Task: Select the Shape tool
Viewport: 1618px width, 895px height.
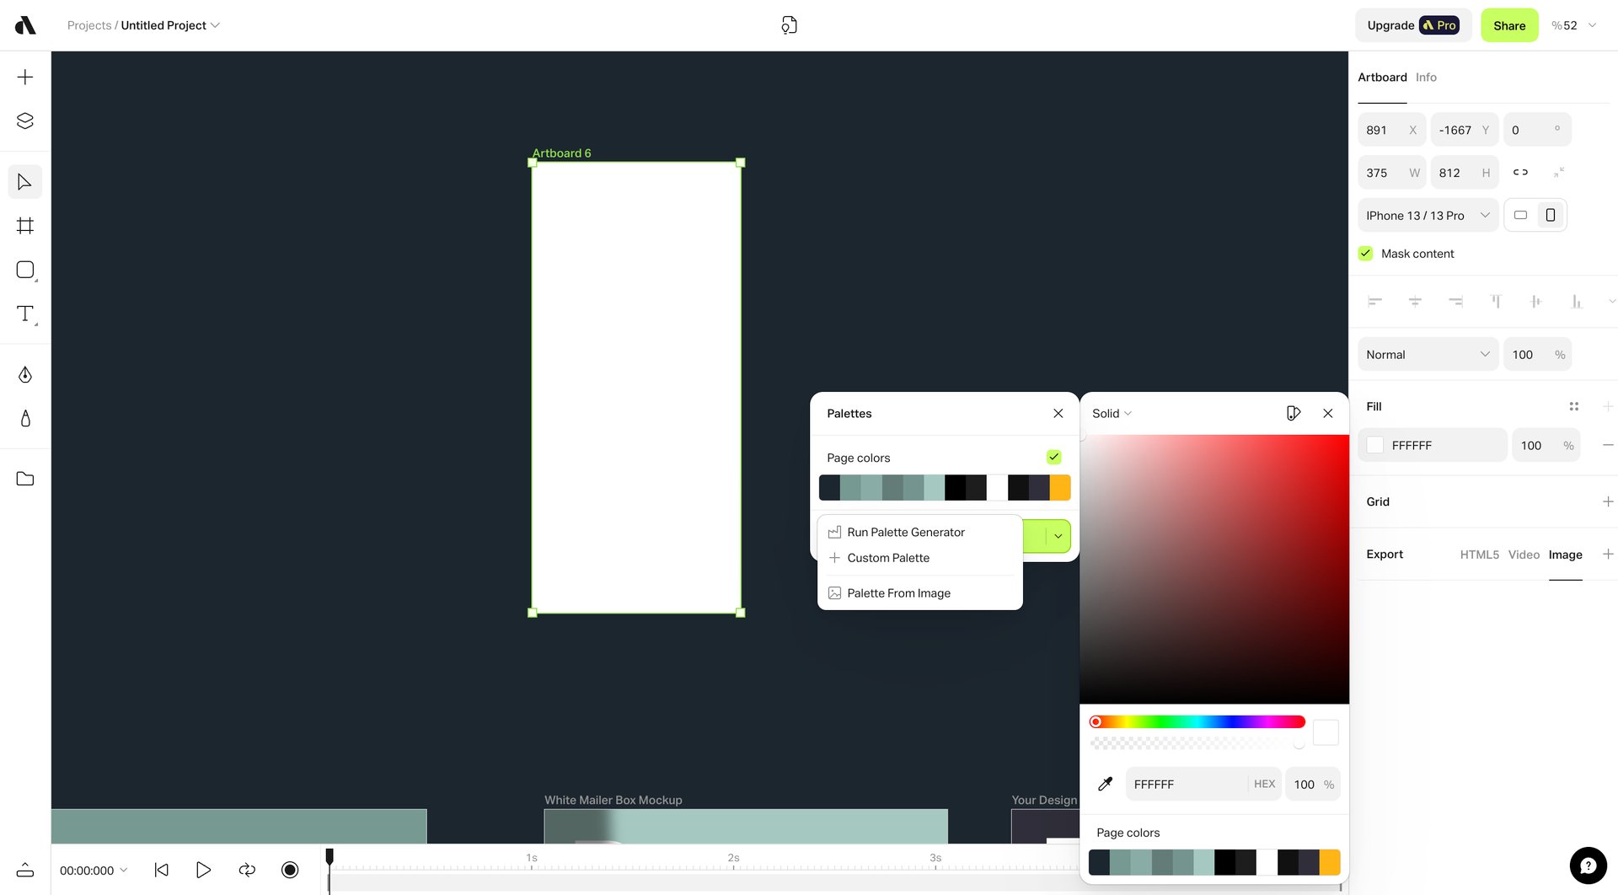Action: point(25,270)
